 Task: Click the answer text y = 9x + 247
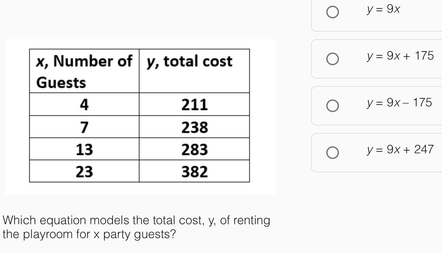click(x=400, y=149)
